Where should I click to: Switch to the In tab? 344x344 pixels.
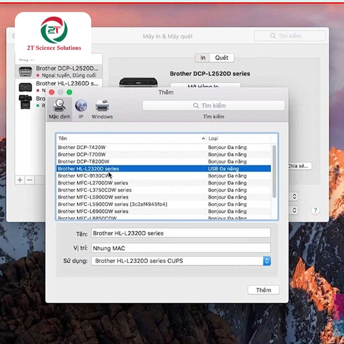click(203, 58)
